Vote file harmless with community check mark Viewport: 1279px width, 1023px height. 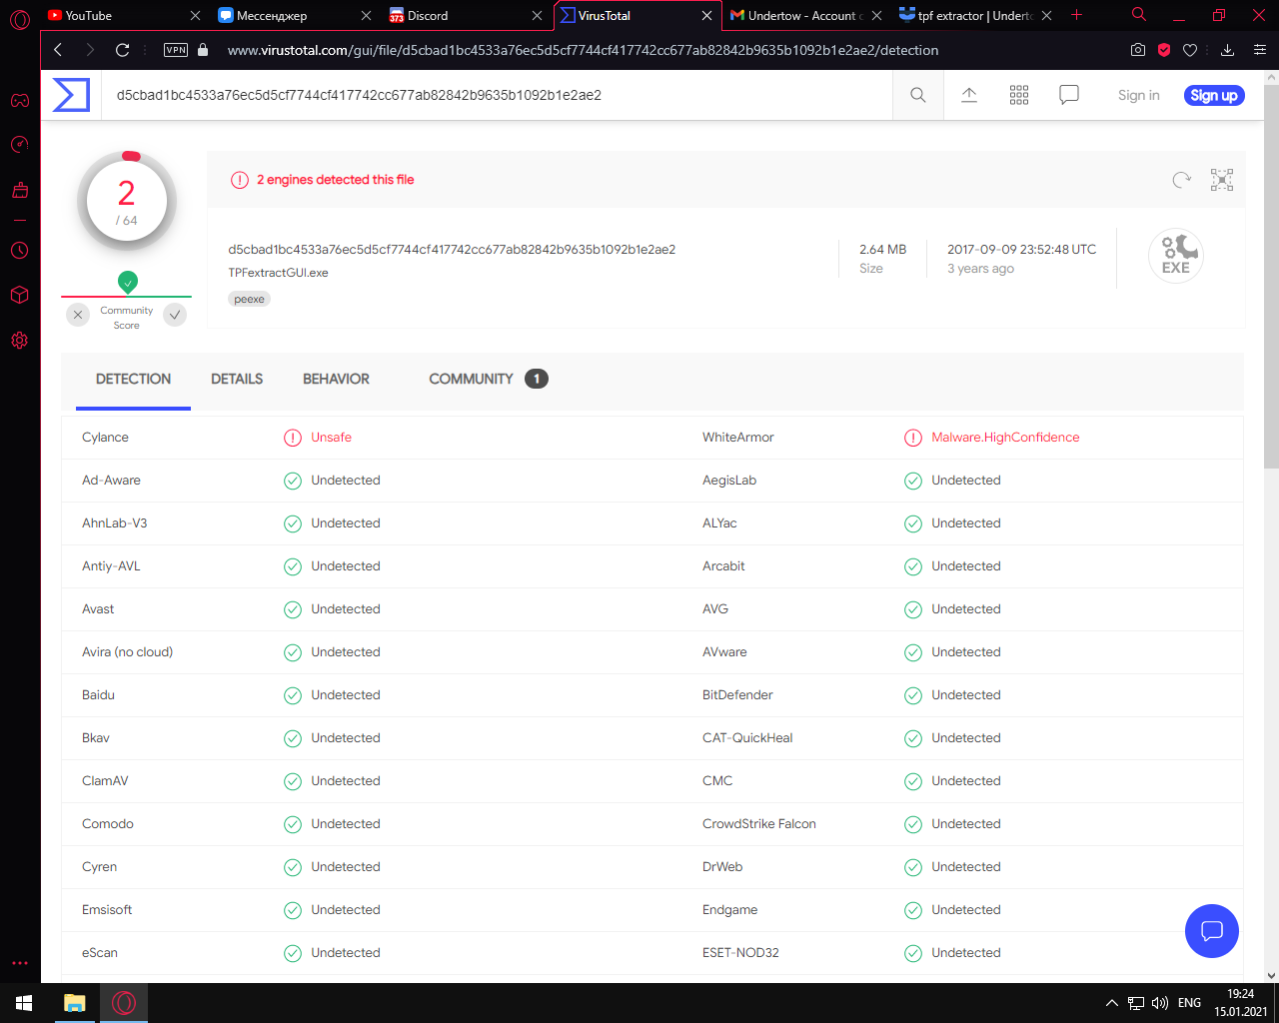pos(175,315)
